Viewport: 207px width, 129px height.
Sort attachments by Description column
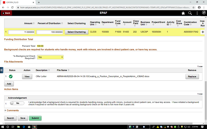[43, 70]
